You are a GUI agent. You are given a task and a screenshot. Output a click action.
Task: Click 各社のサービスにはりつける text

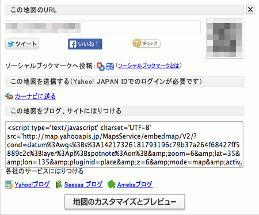(x=44, y=171)
